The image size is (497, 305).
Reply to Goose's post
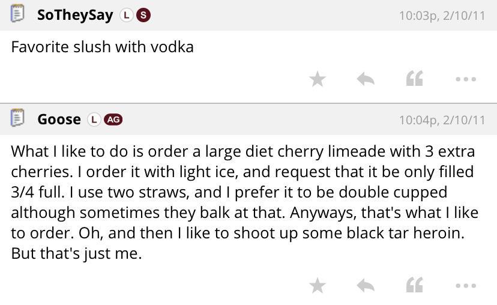[366, 285]
